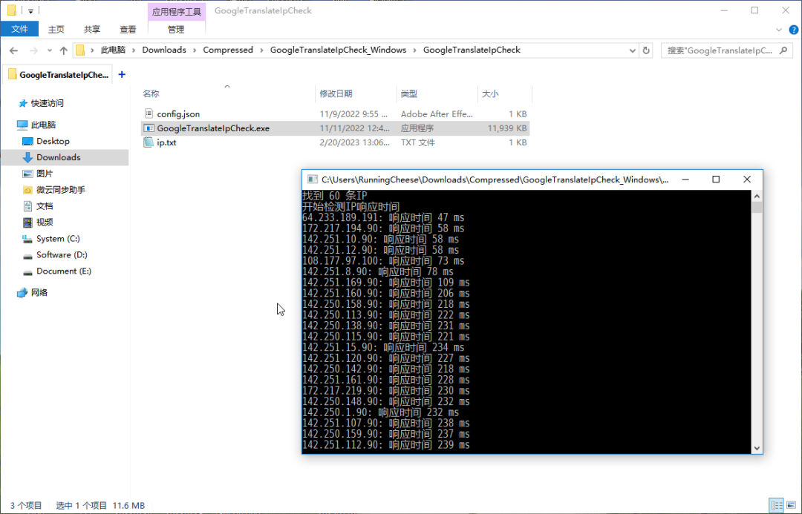Sort files by 类型 column
Viewport: 802px width, 514px height.
point(408,93)
